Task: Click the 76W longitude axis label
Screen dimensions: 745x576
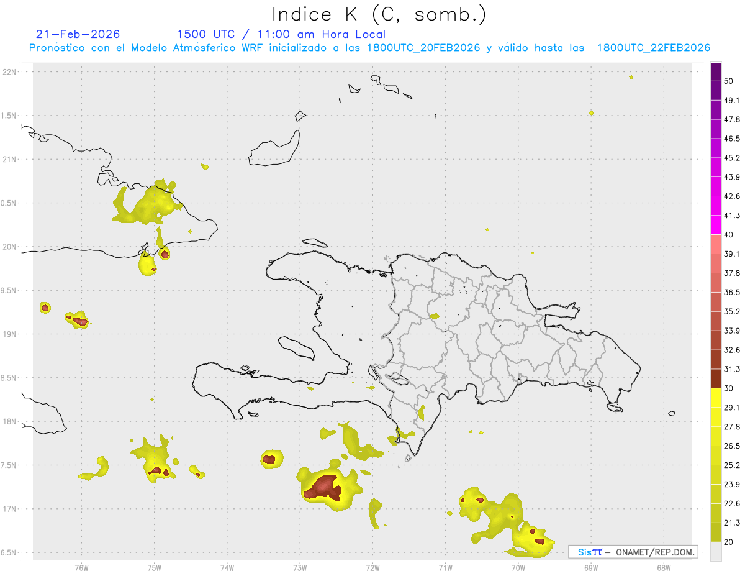Action: 81,567
